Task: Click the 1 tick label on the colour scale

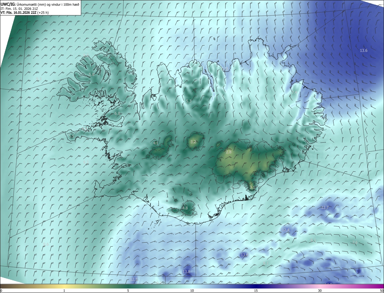Action: (64, 291)
